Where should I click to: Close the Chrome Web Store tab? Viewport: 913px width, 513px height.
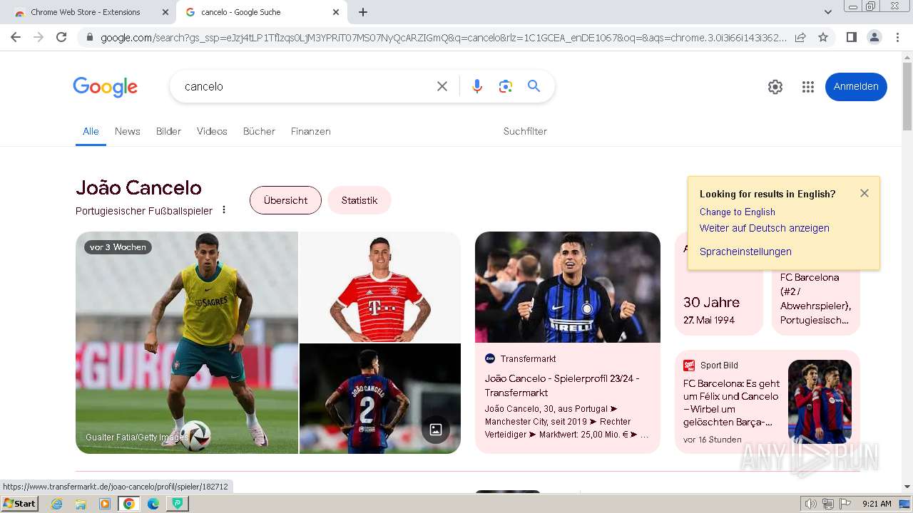click(165, 12)
